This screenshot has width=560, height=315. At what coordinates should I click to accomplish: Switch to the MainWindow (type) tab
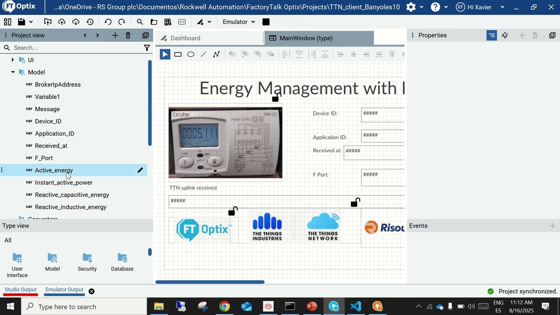click(319, 38)
